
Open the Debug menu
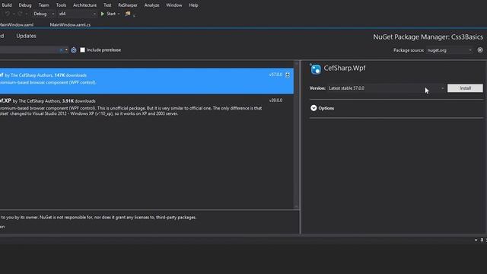25,5
